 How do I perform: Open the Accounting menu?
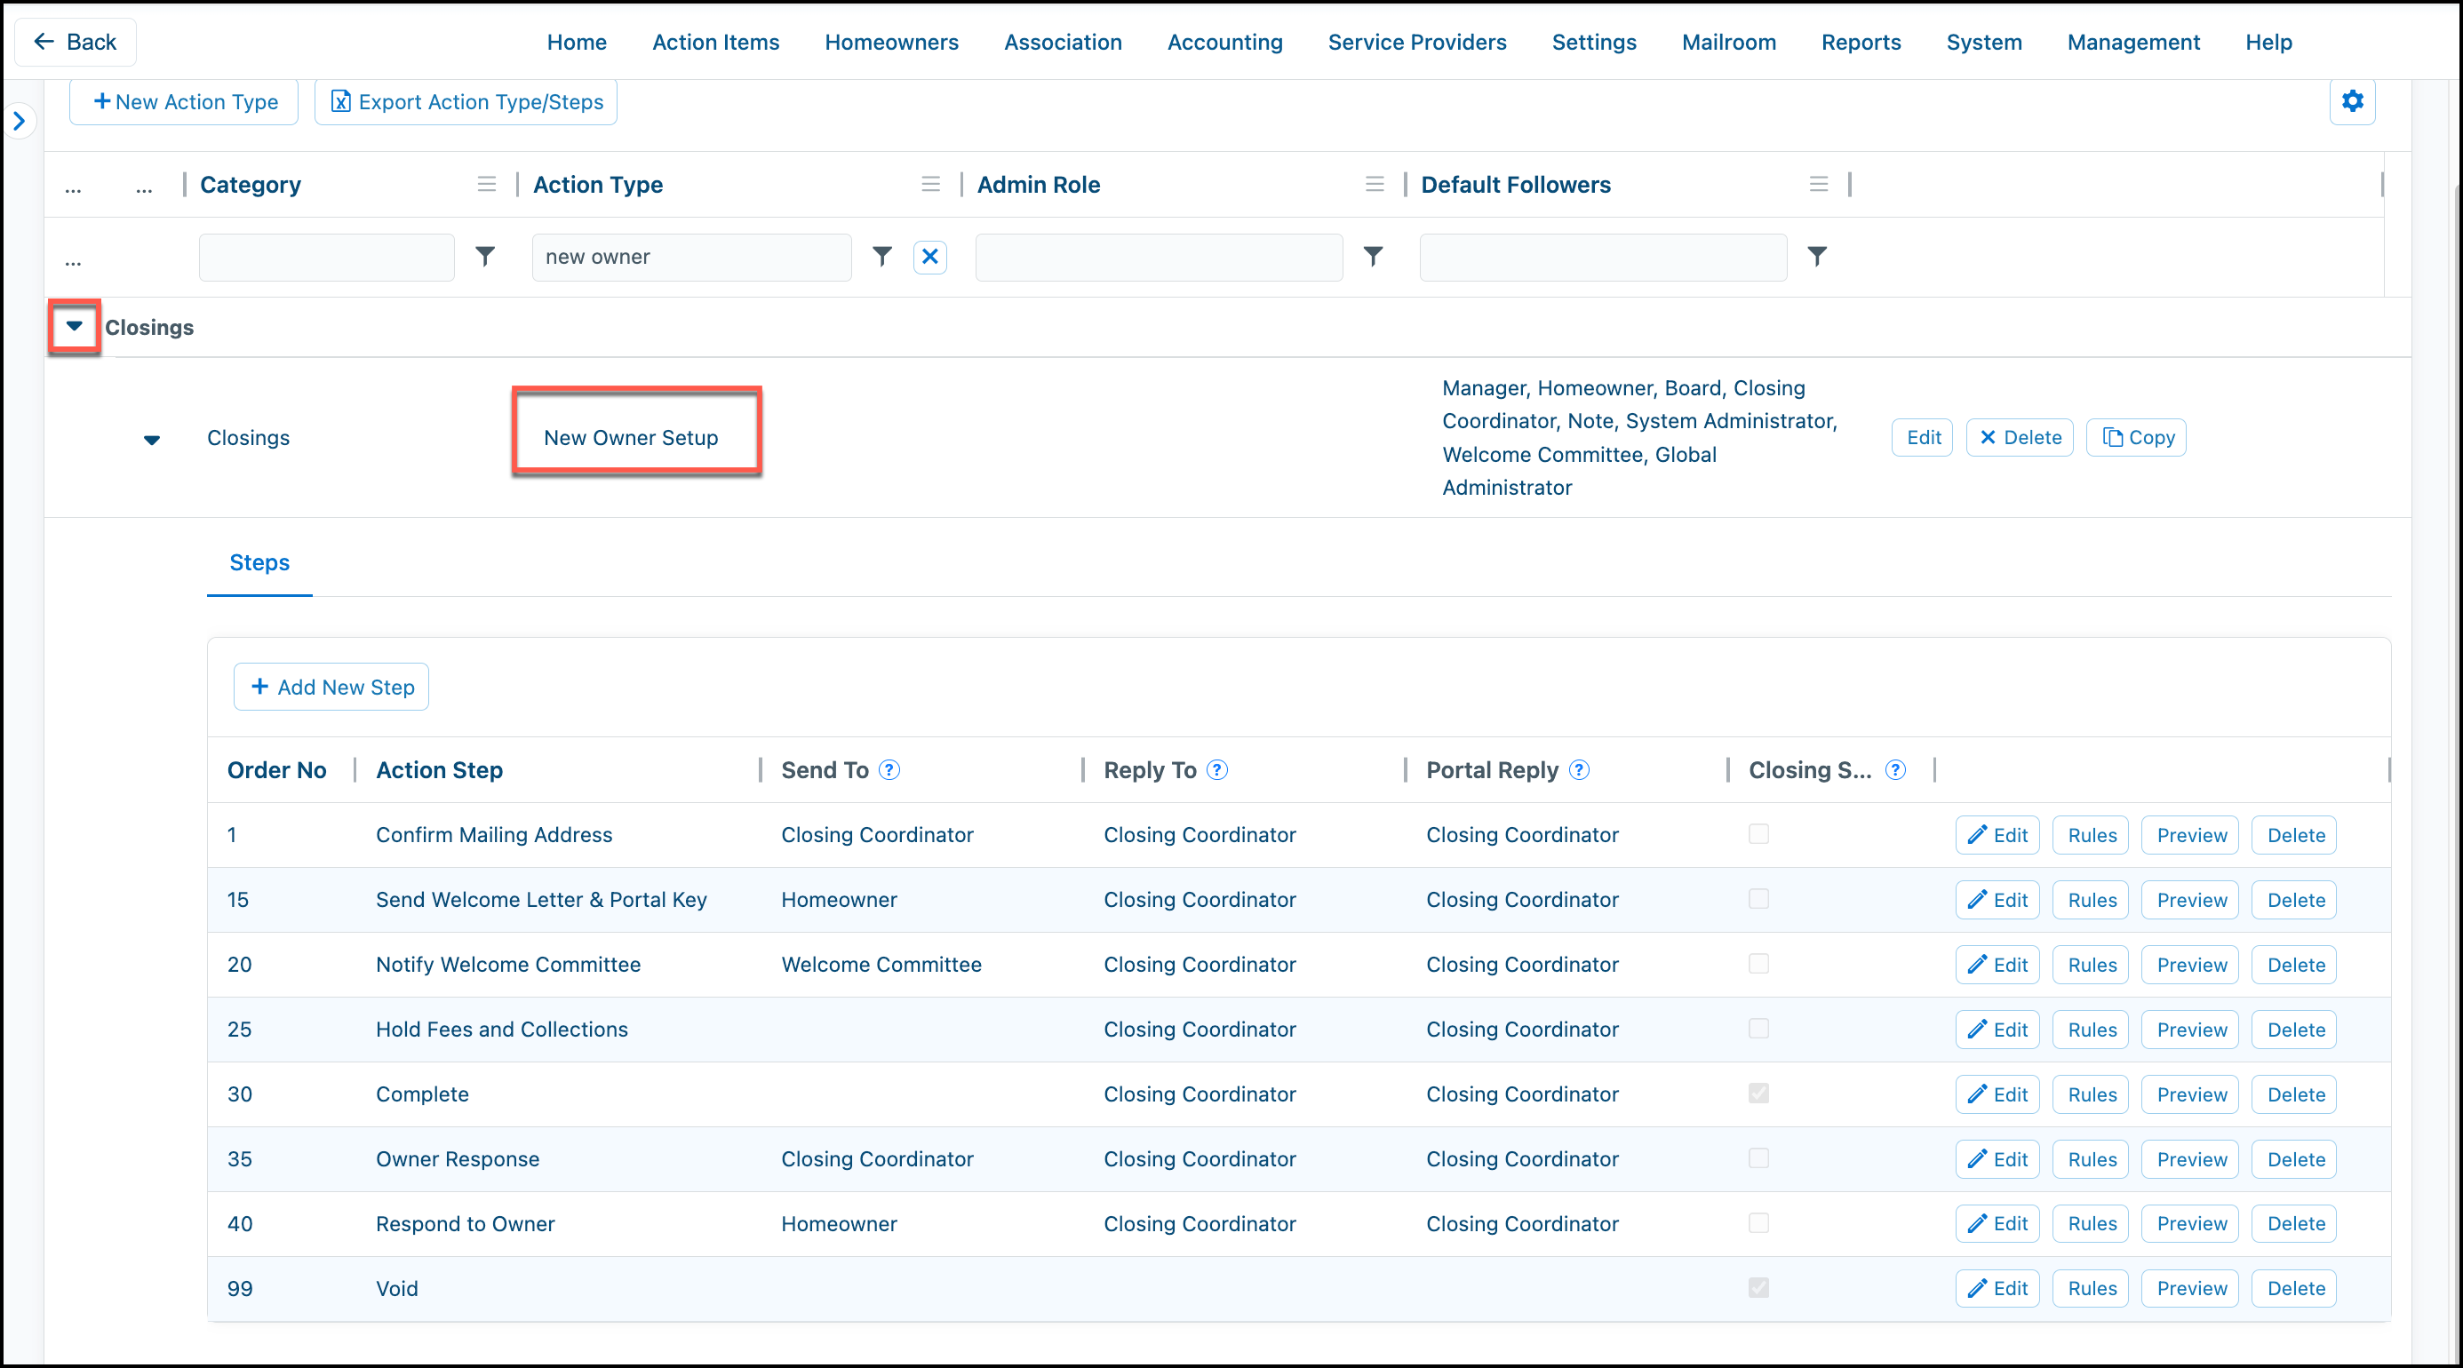(x=1224, y=42)
